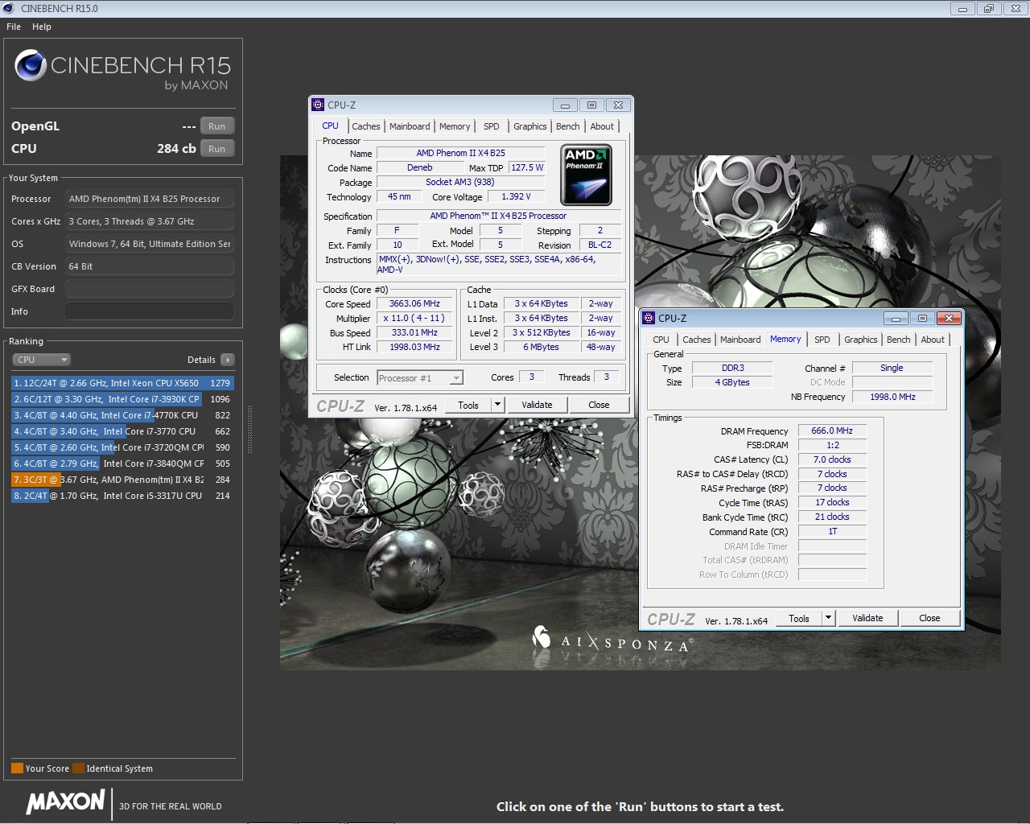Click the Core Speed value 3663.06 MHz
This screenshot has width=1030, height=824.
(414, 303)
